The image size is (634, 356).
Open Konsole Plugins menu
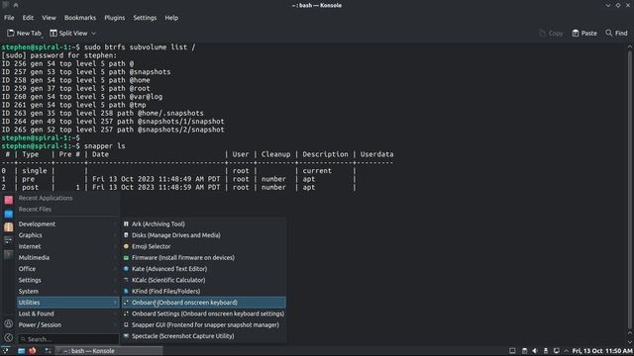pyautogui.click(x=115, y=18)
